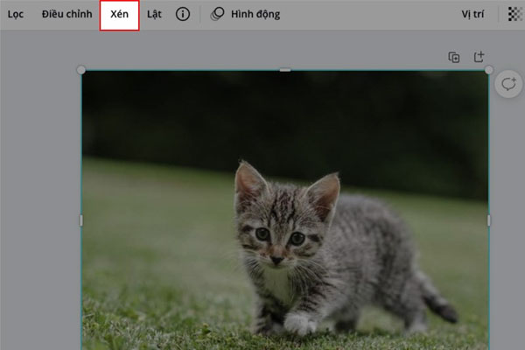Open Vị trí position settings
The height and width of the screenshot is (350, 525).
click(x=472, y=15)
